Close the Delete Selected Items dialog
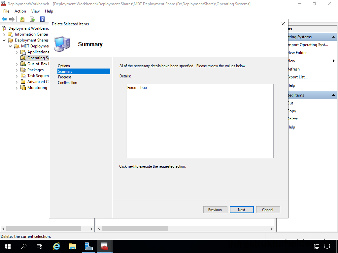Screen dimensions: 338x253 click(283, 24)
